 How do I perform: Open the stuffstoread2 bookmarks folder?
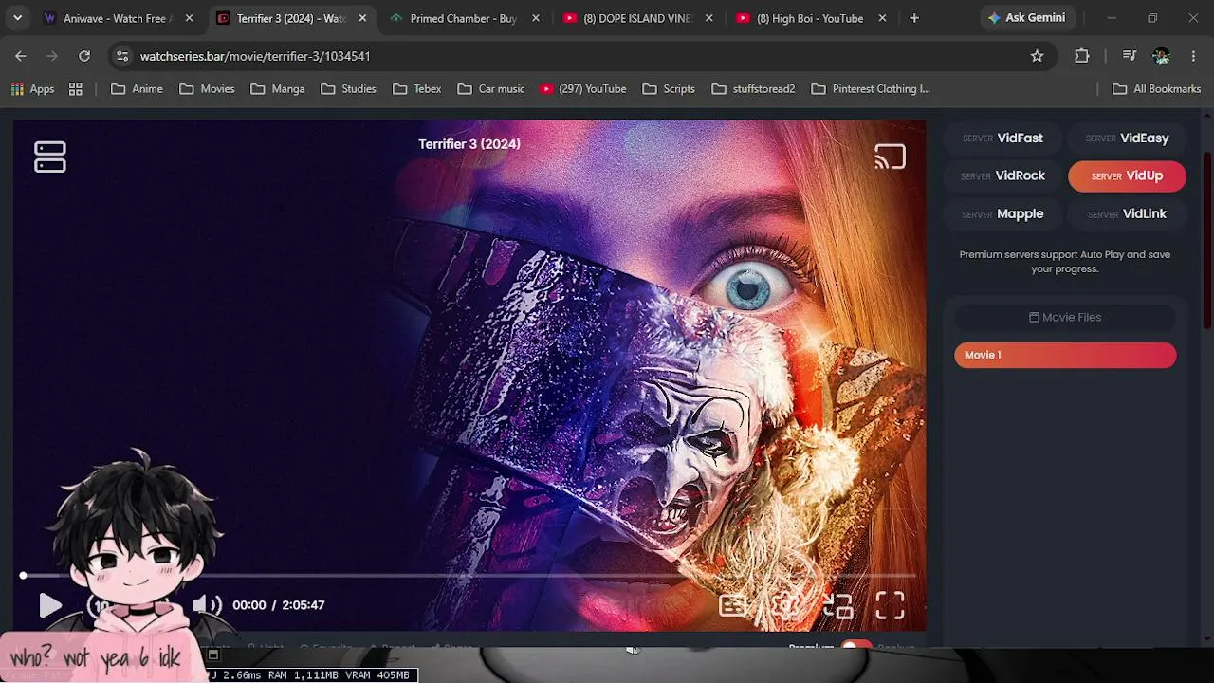coord(754,89)
